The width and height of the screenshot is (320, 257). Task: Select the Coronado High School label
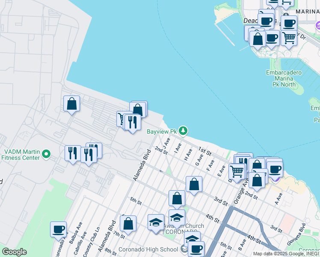pos(148,249)
